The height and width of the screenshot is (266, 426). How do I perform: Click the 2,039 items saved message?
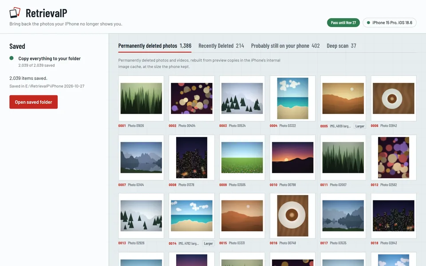click(x=28, y=78)
